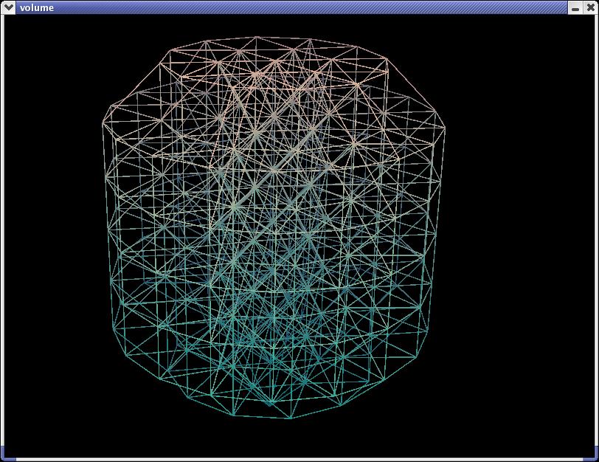Image resolution: width=599 pixels, height=462 pixels.
Task: Click the left-most vertex of the wireframe mesh
Action: coord(103,126)
